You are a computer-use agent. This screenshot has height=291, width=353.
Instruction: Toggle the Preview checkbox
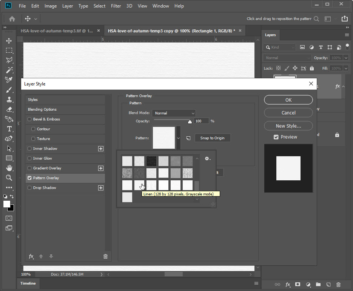pos(276,137)
